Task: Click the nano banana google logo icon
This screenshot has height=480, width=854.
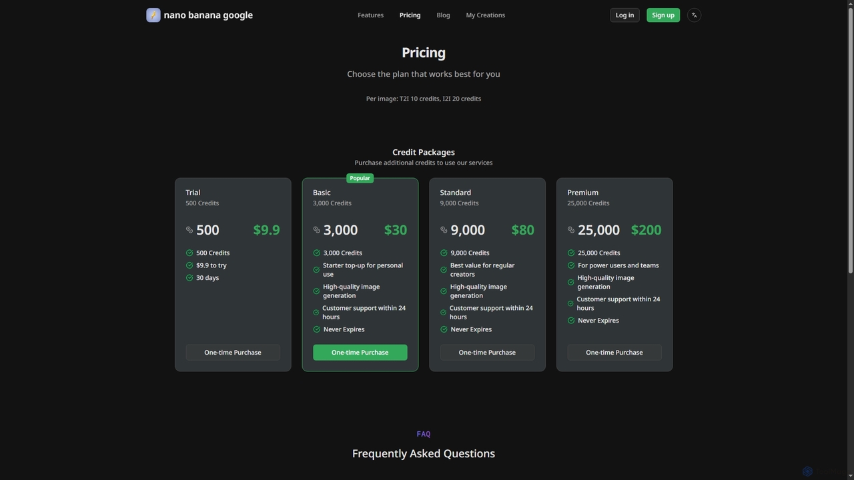Action: click(x=153, y=15)
